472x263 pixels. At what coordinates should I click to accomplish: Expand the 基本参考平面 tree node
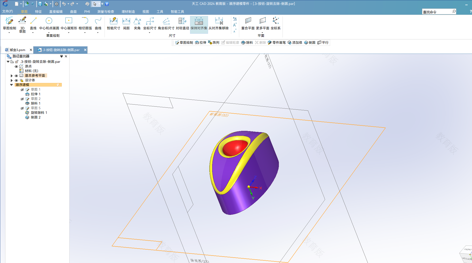click(x=12, y=76)
